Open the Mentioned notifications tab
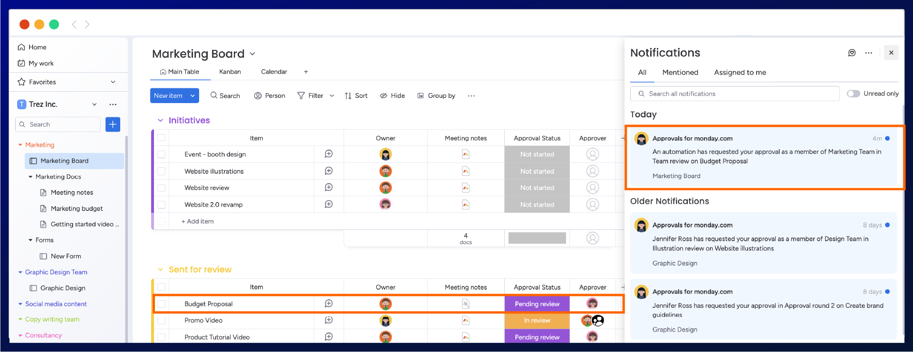 (680, 72)
